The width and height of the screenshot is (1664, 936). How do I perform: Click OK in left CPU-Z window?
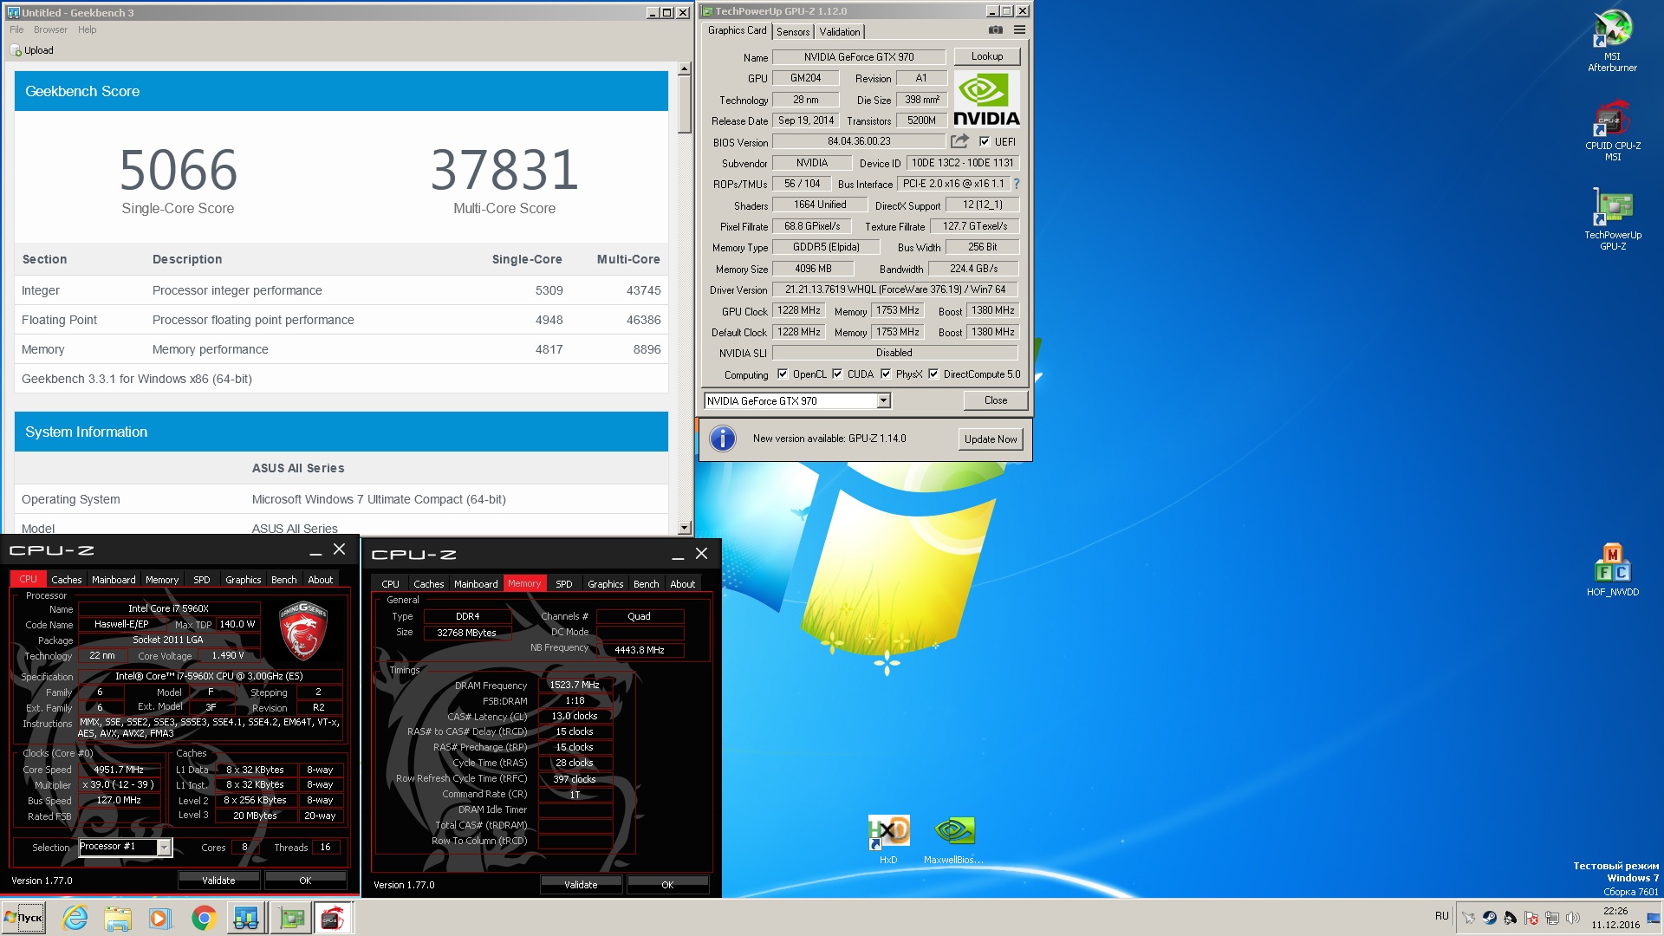point(305,881)
